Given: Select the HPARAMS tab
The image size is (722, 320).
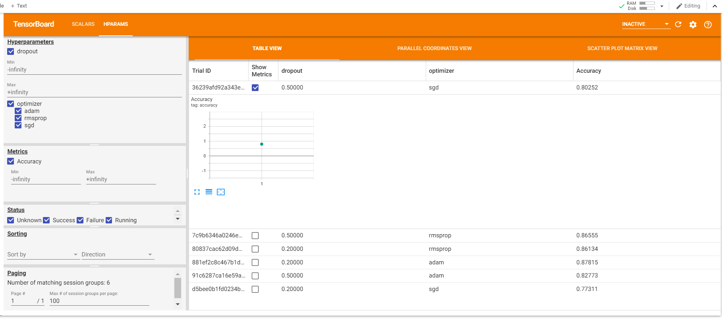Looking at the screenshot, I should pos(116,24).
